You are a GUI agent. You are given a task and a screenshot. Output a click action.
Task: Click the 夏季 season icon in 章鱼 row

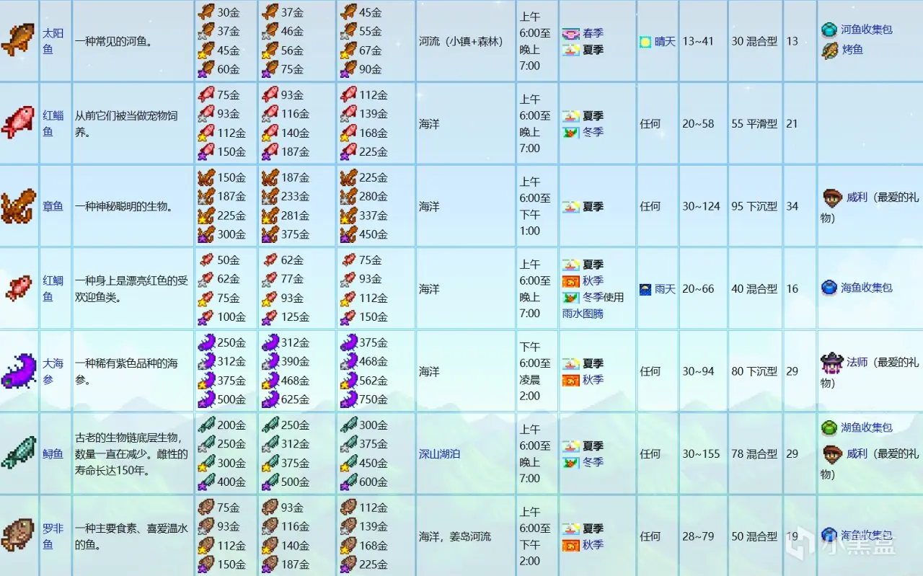pyautogui.click(x=570, y=206)
